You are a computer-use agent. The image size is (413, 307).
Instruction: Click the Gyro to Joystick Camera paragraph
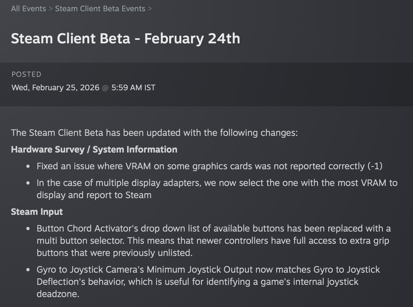coord(208,282)
